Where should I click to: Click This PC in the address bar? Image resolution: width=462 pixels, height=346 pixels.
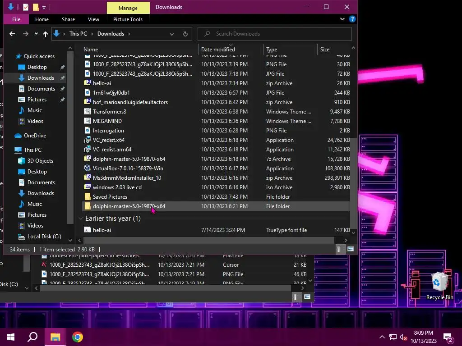coord(78,34)
